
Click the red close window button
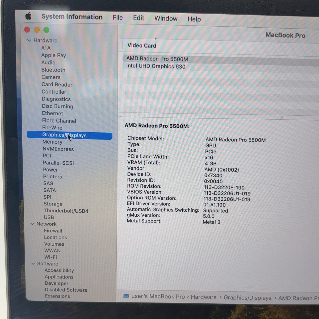click(x=27, y=30)
